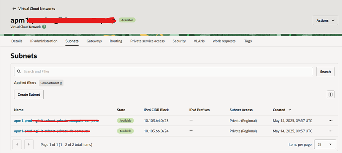342x153 pixels.
Task: Open the Route tables Routing tab
Action: pos(116,41)
